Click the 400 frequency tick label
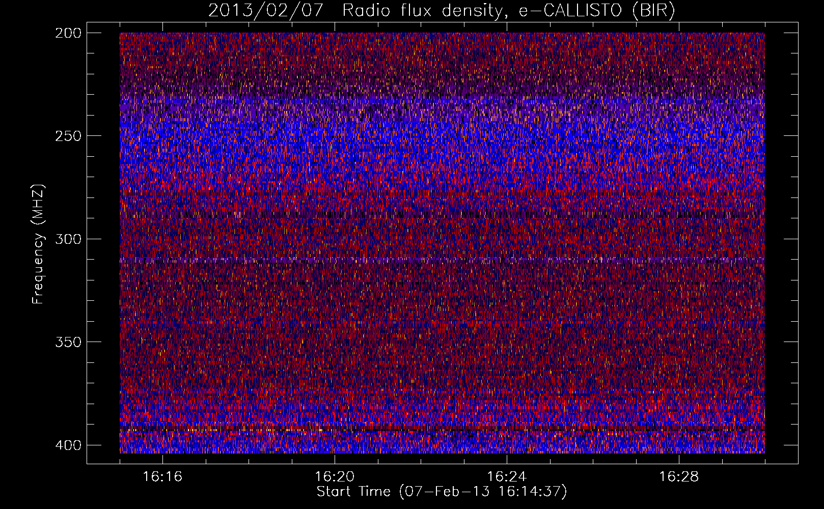The image size is (824, 509). pos(68,445)
